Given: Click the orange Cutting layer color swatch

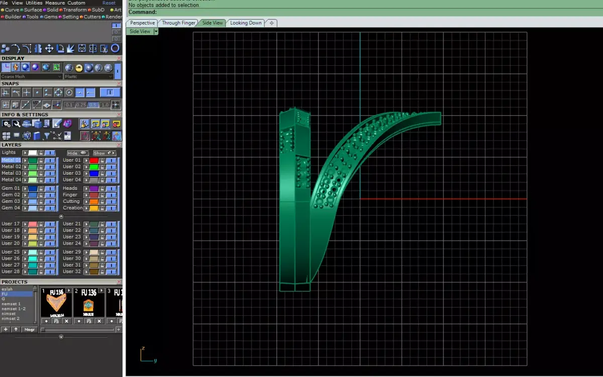Looking at the screenshot, I should click(94, 201).
